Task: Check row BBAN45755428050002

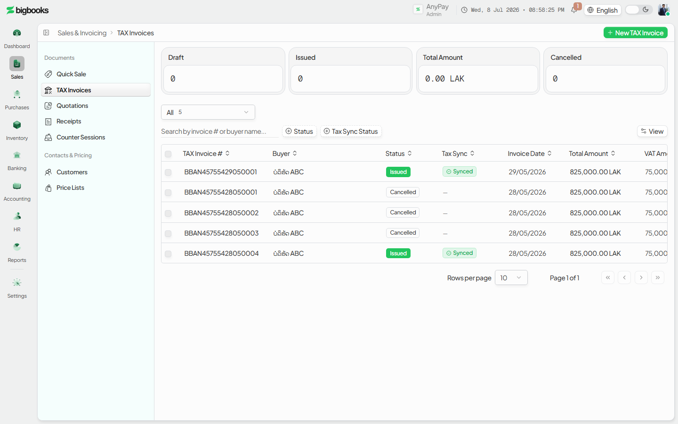Action: pyautogui.click(x=168, y=213)
